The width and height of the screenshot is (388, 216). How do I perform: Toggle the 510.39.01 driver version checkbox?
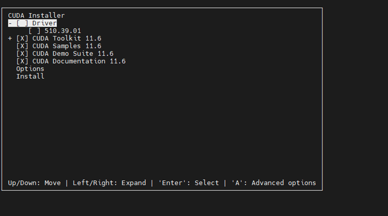[35, 31]
